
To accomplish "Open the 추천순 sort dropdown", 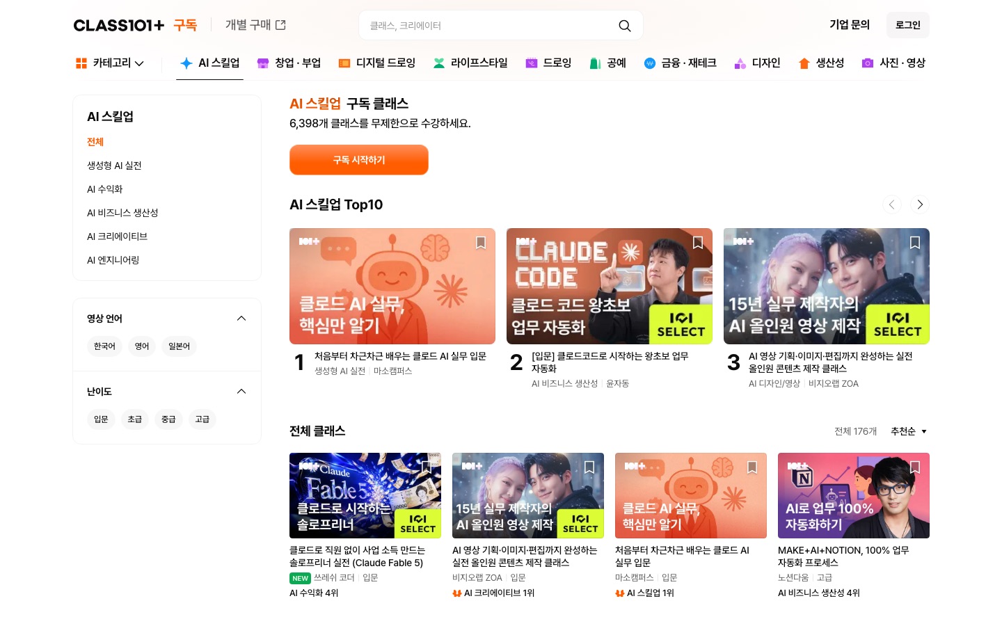I will click(909, 431).
